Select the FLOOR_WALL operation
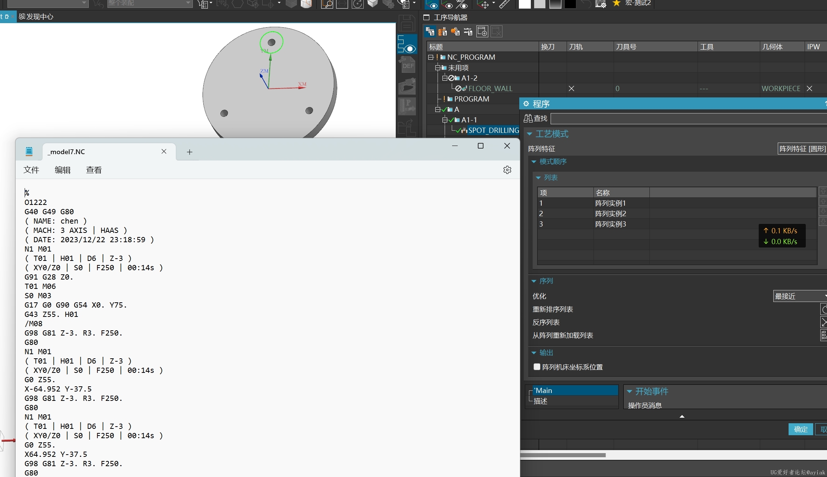The image size is (827, 477). [x=490, y=88]
